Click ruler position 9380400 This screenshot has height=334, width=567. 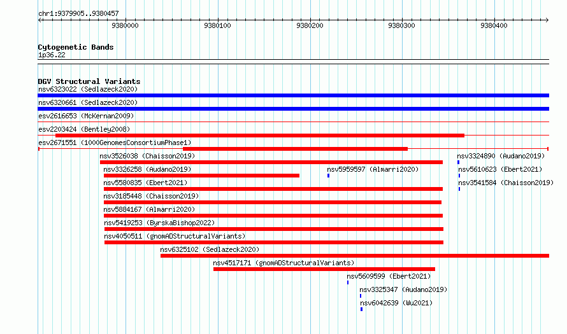click(494, 25)
